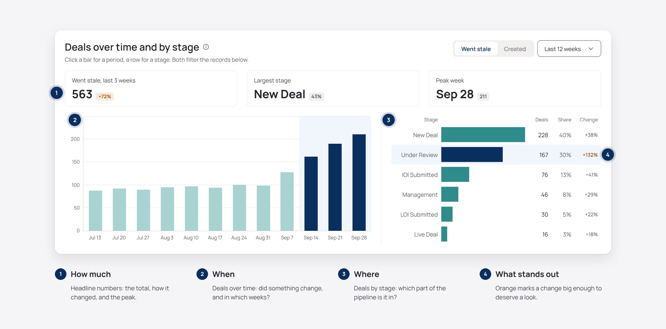Image resolution: width=666 pixels, height=329 pixels.
Task: Switch to the Went stale view
Action: 476,49
